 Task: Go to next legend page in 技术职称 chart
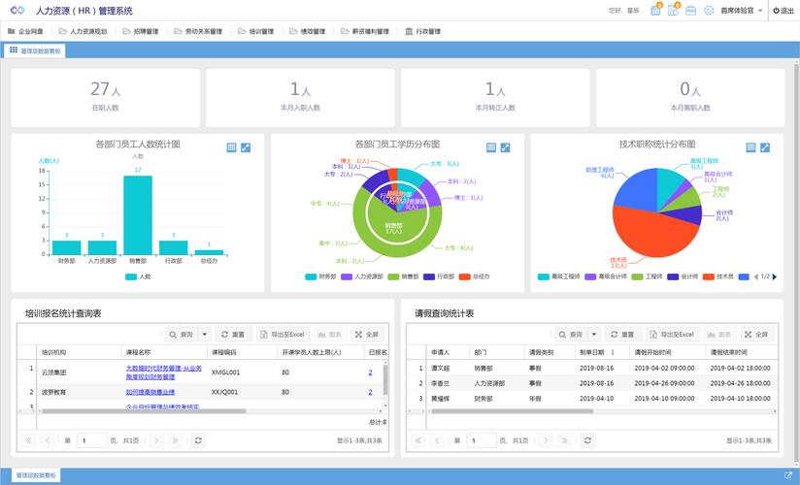(775, 276)
